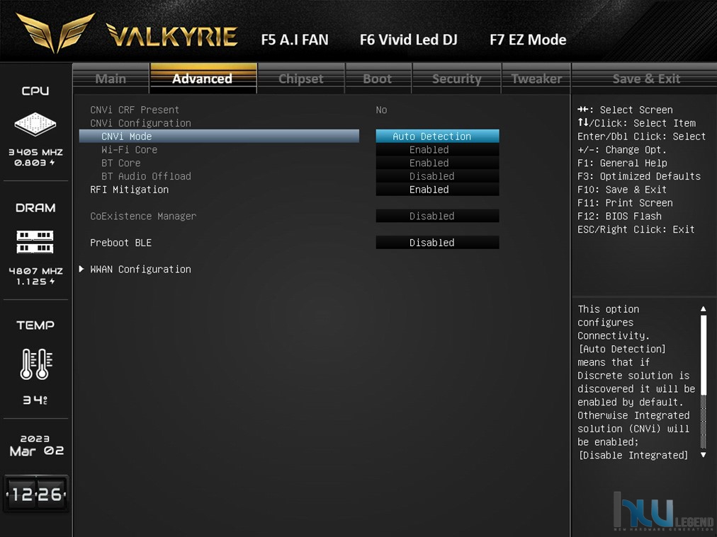Select the Wi-Fi Core label
Viewport: 717px width, 537px height.
tap(130, 149)
